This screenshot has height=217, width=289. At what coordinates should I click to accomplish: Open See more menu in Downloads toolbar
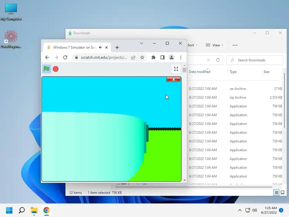235,45
